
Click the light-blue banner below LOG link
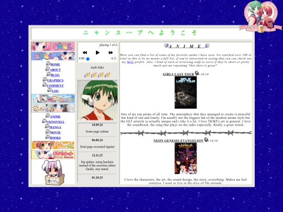point(53,98)
